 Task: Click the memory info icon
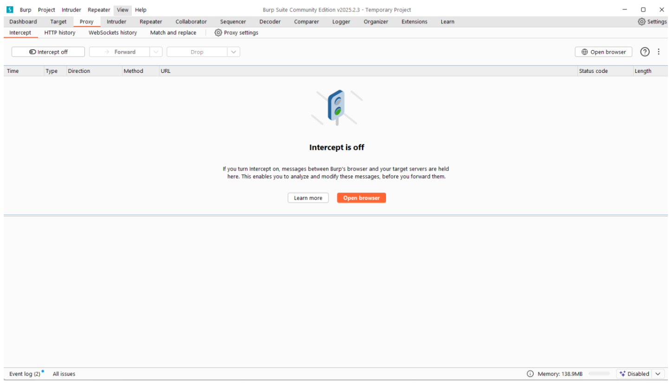pyautogui.click(x=530, y=374)
